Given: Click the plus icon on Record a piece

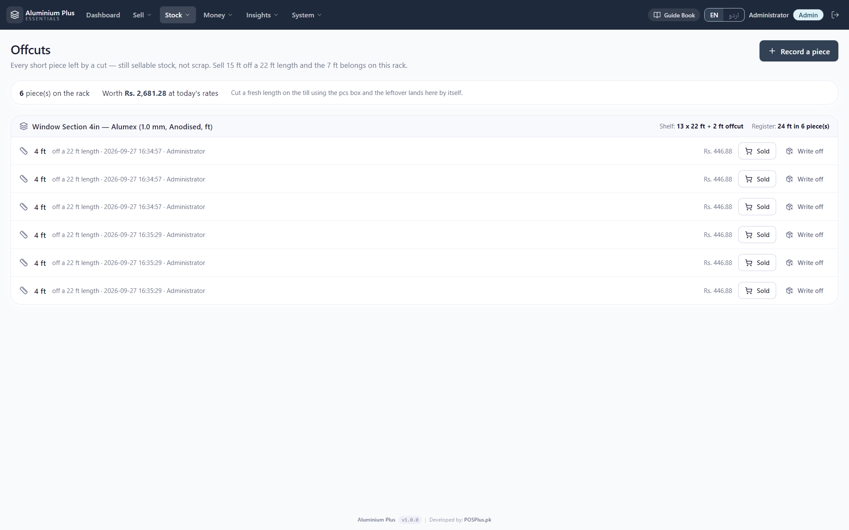Looking at the screenshot, I should 772,51.
